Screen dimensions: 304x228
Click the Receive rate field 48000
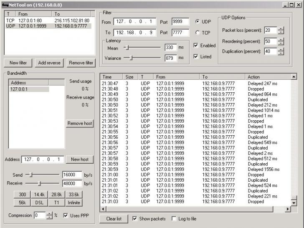(x=72, y=183)
